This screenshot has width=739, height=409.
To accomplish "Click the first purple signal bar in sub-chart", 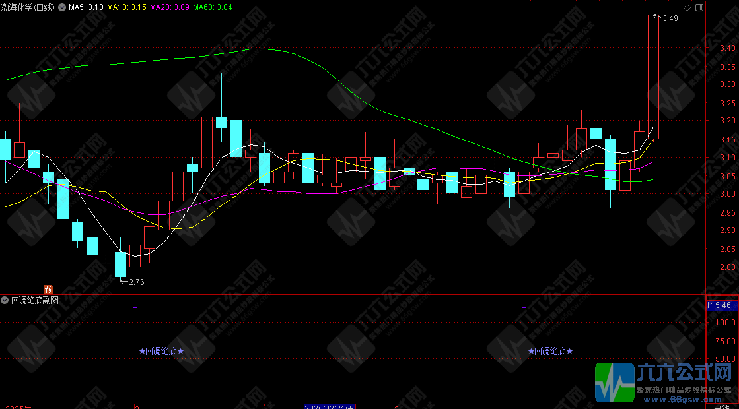I will coord(135,355).
